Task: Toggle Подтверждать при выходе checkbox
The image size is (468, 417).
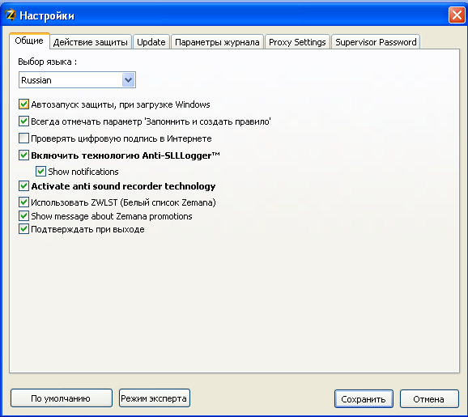Action: coord(23,229)
